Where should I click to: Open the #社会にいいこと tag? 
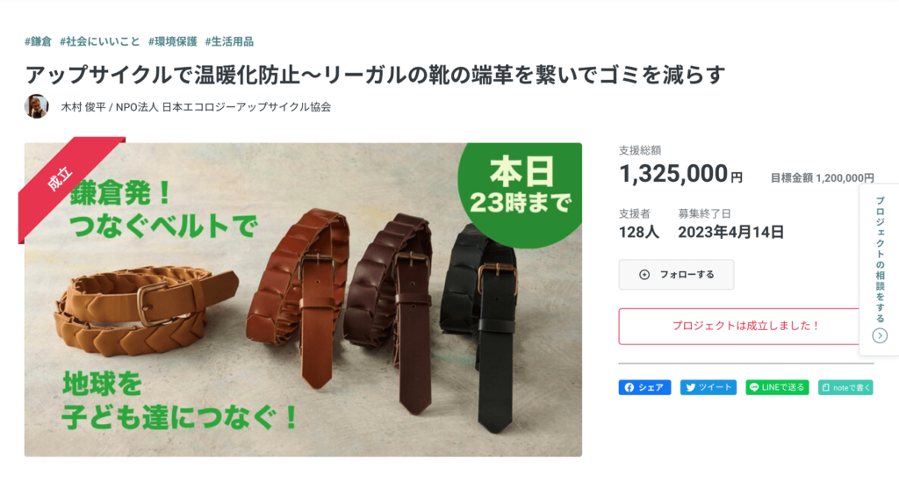100,41
